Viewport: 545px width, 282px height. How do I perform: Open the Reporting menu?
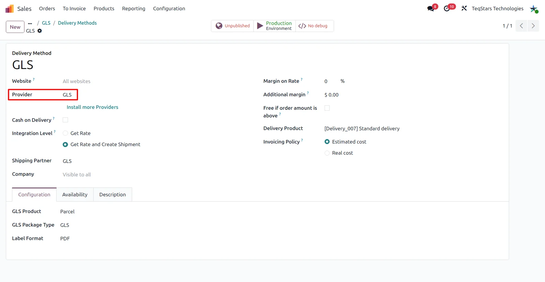[x=134, y=8]
